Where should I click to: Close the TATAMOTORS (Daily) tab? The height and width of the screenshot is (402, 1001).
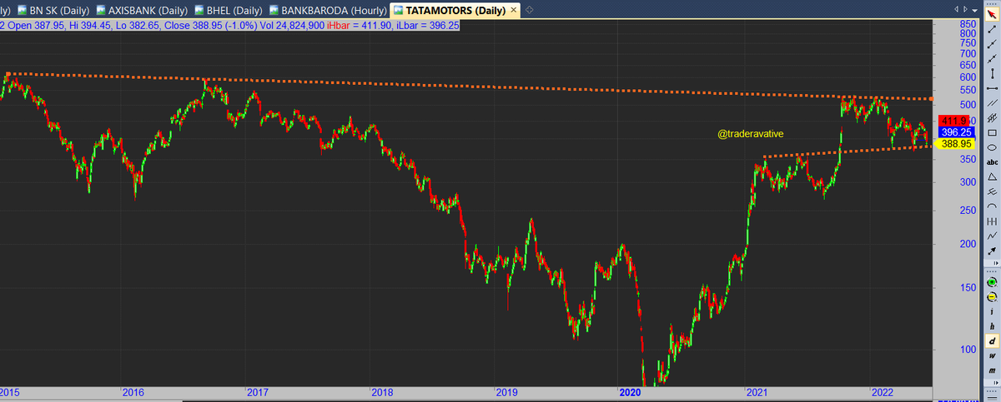513,10
